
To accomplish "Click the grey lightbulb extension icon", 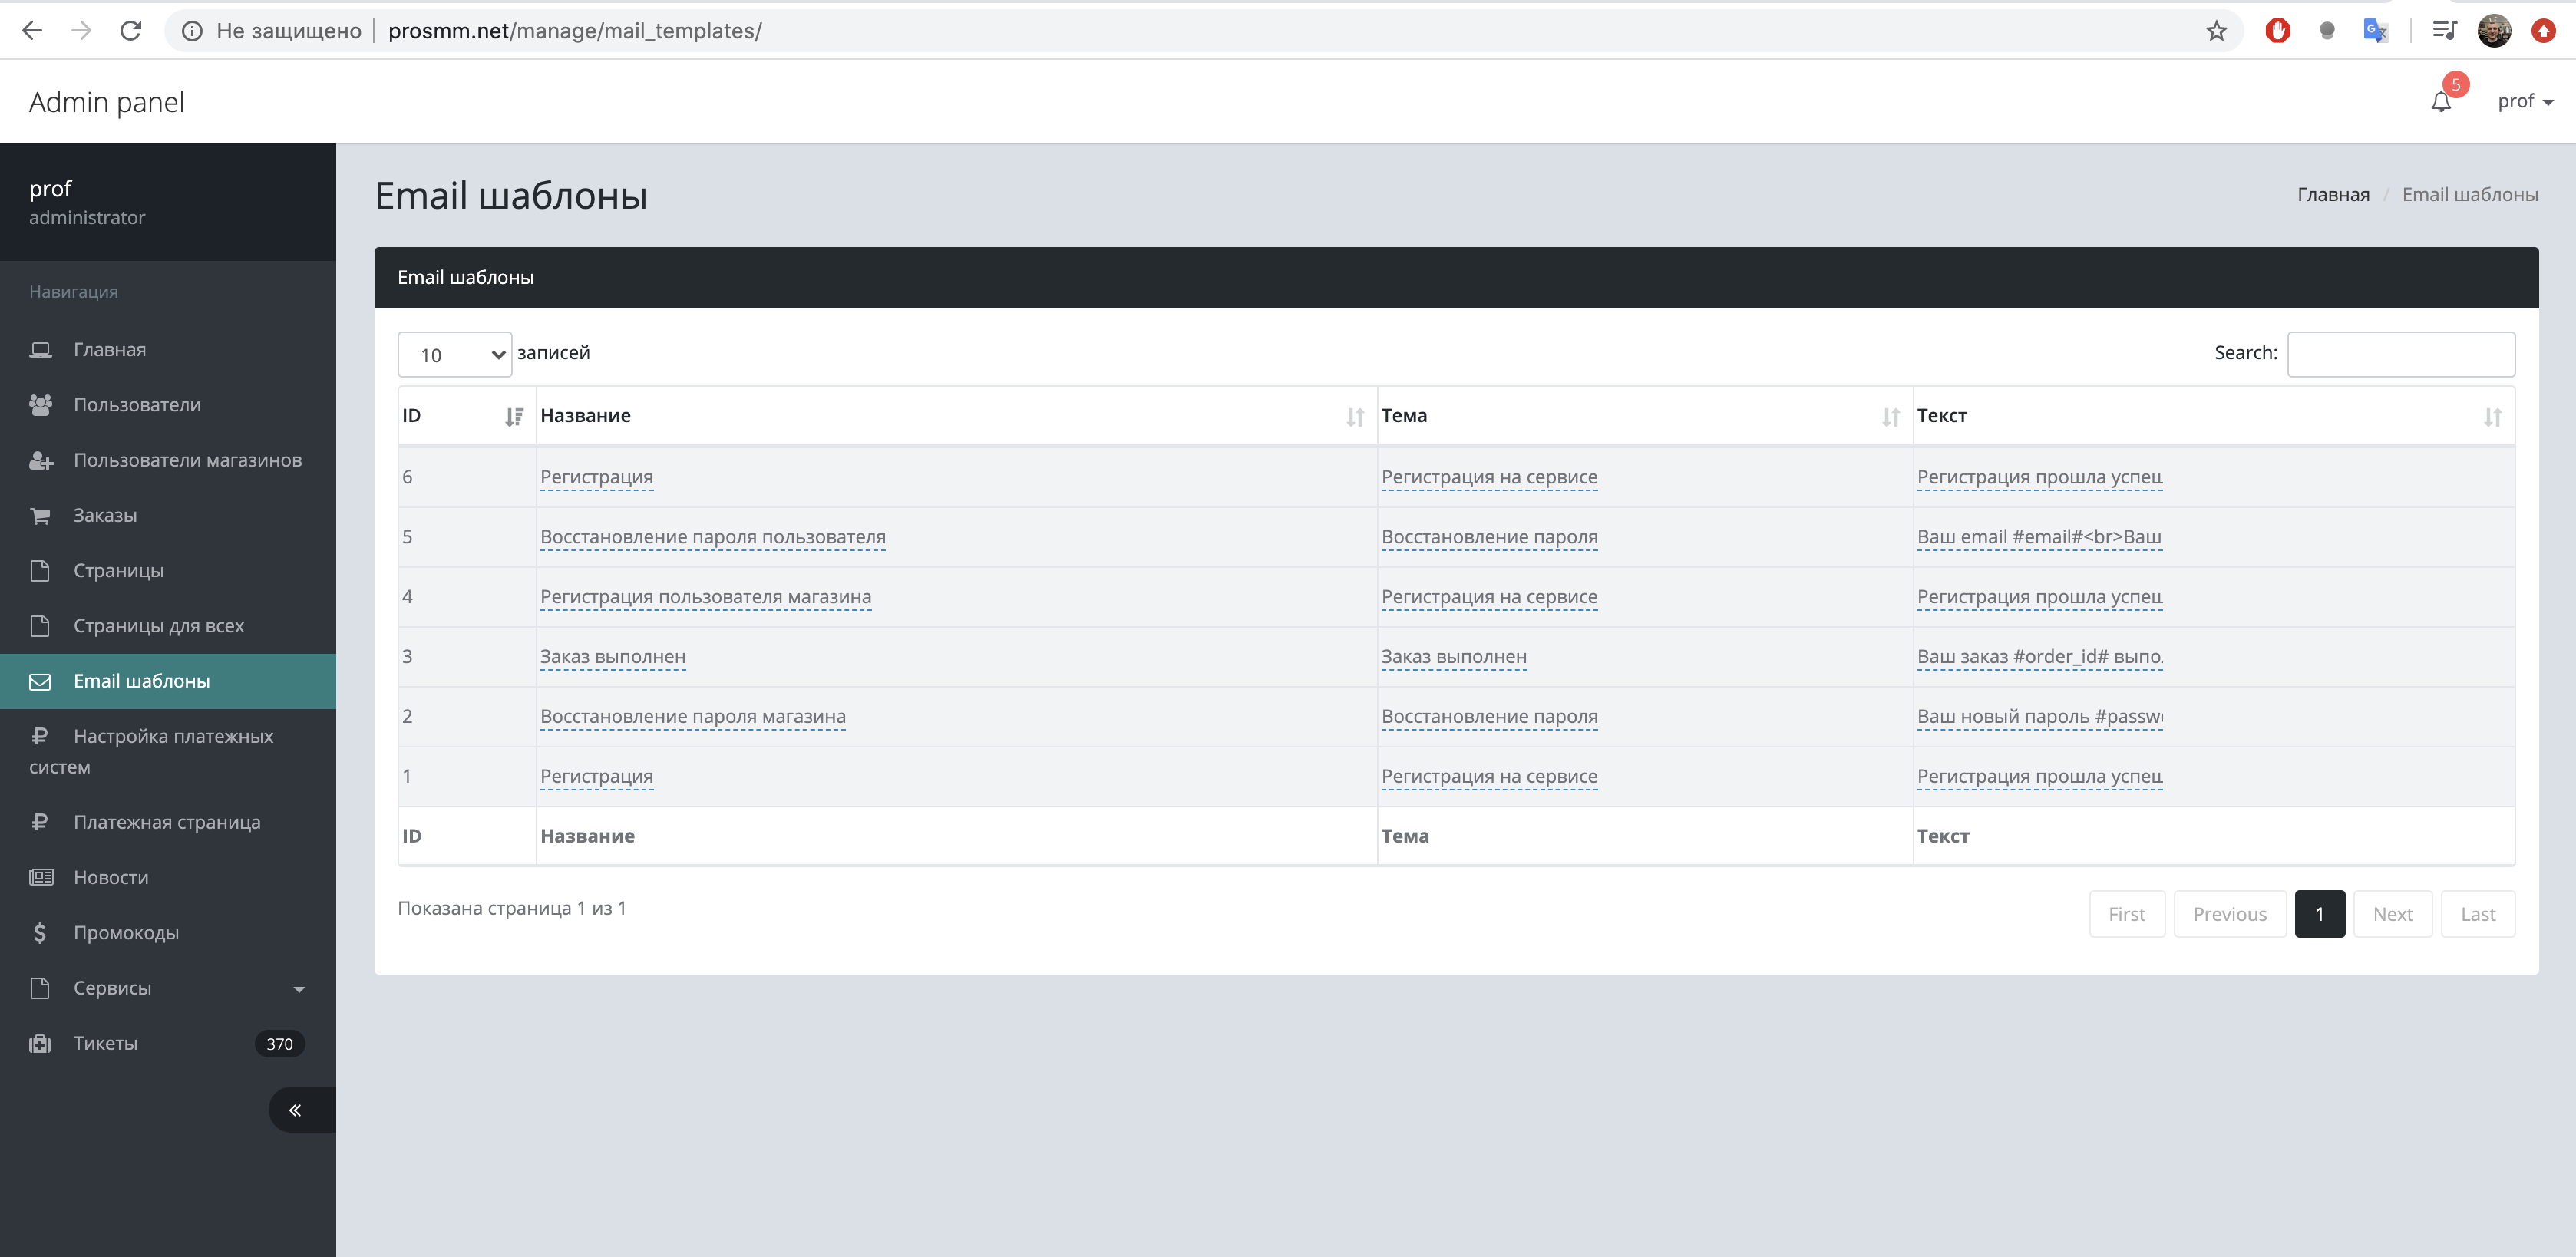I will (2327, 31).
